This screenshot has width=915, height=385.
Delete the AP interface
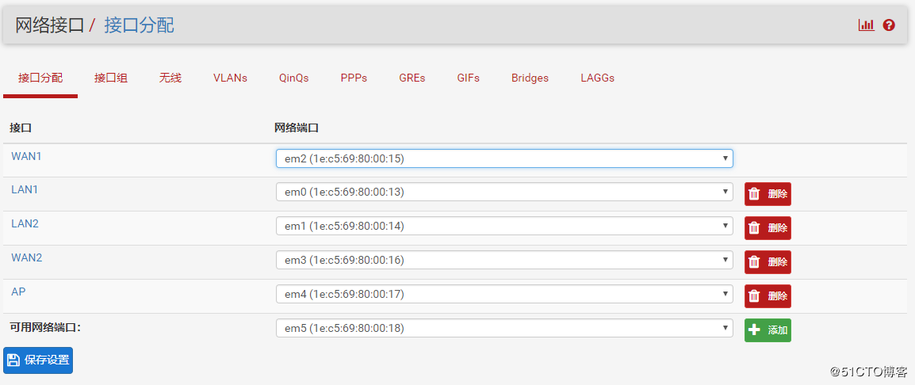click(768, 296)
